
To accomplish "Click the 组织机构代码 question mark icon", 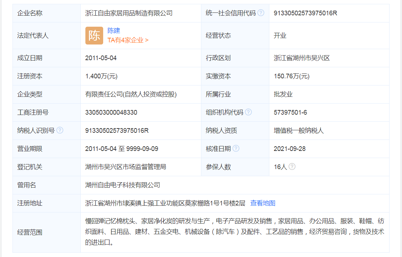I will pos(249,112).
